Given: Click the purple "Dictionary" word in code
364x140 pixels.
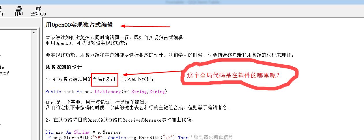Looking at the screenshot, I should pos(108,92).
